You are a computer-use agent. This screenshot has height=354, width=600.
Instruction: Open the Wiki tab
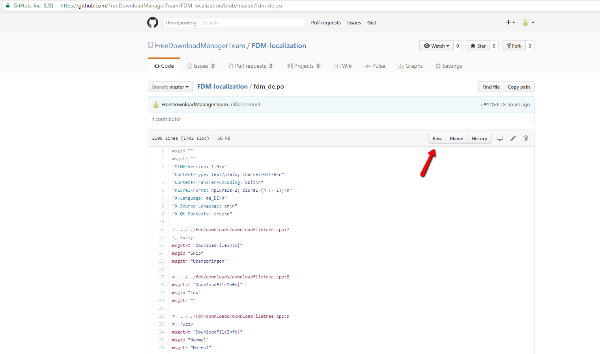tap(343, 66)
